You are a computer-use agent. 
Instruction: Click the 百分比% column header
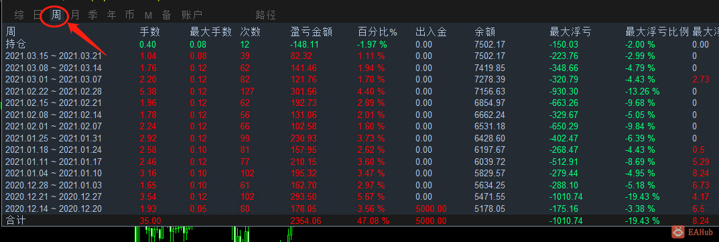tap(378, 32)
